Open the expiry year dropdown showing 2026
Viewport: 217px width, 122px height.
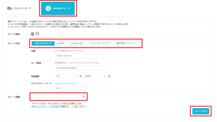pyautogui.click(x=95, y=76)
